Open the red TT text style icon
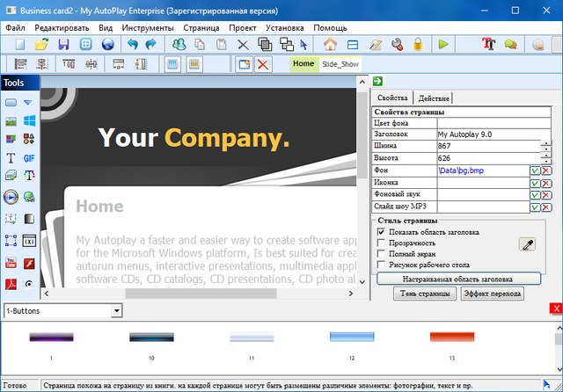The height and width of the screenshot is (392, 563). click(x=489, y=44)
